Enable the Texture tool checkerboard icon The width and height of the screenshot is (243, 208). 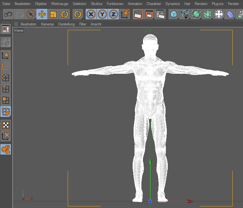click(x=6, y=125)
